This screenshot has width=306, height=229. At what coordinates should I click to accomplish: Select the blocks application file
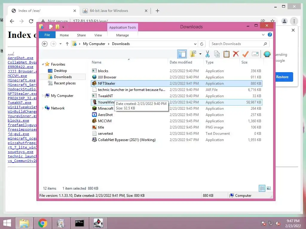click(x=176, y=71)
